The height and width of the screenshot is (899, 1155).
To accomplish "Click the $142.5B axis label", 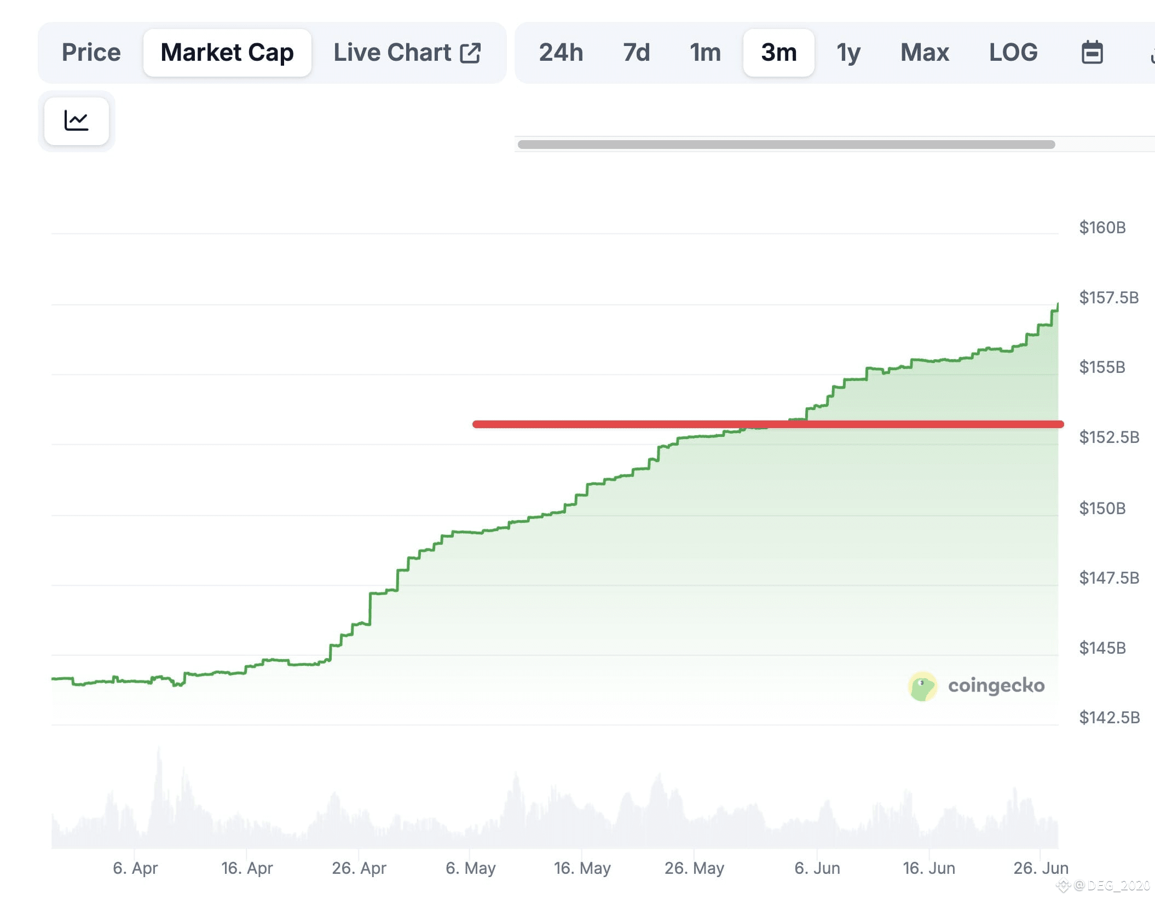I will [1109, 717].
